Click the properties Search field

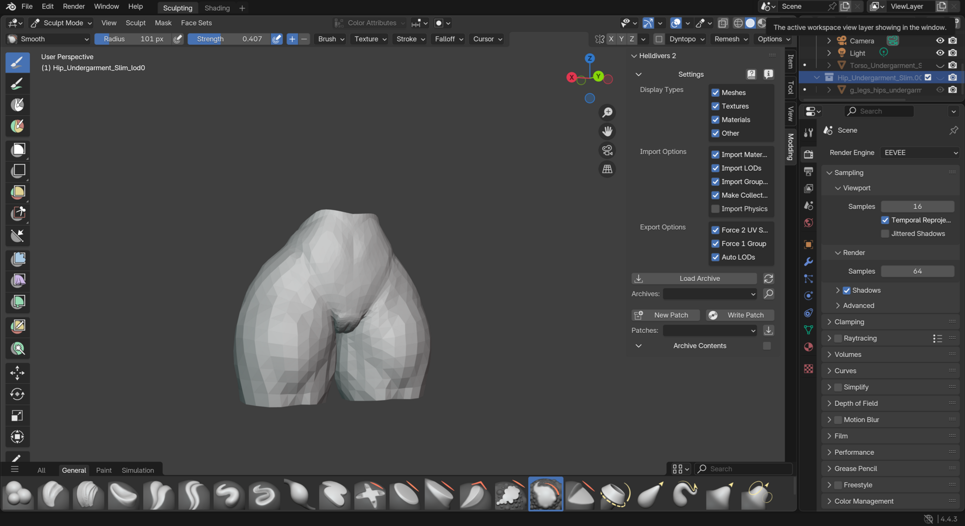(879, 111)
